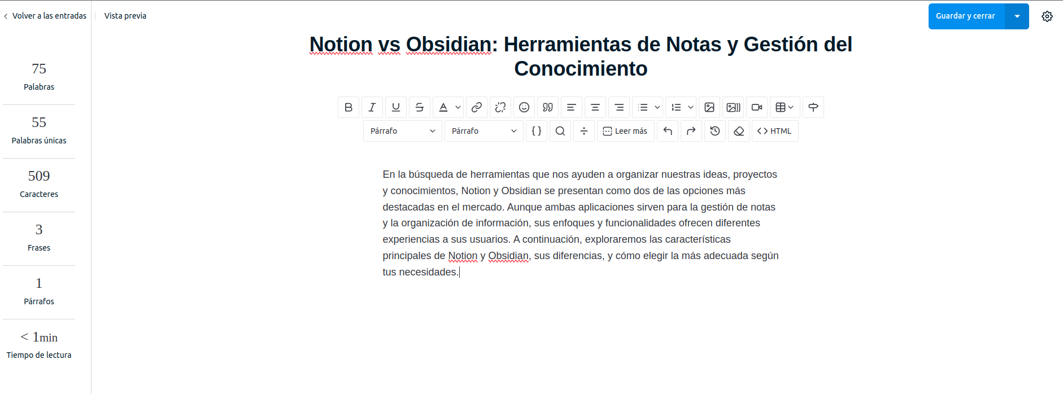Viewport: 1063px width, 394px height.
Task: Center align the text
Action: [x=595, y=107]
